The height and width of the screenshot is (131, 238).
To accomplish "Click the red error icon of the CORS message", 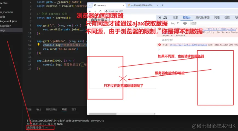I will point(159,29).
